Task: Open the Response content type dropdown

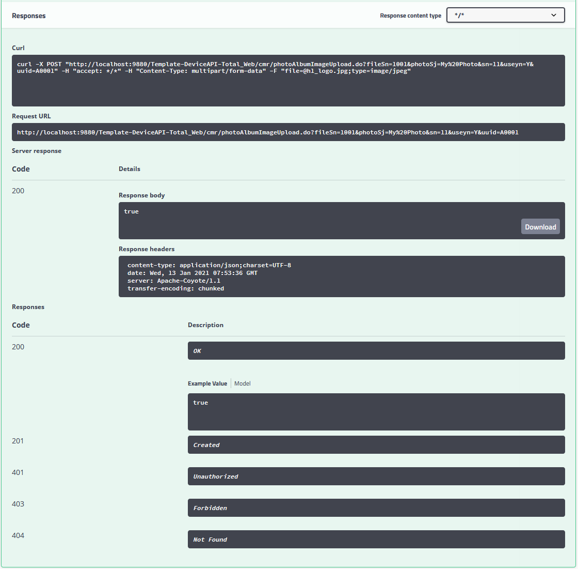Action: coord(505,16)
